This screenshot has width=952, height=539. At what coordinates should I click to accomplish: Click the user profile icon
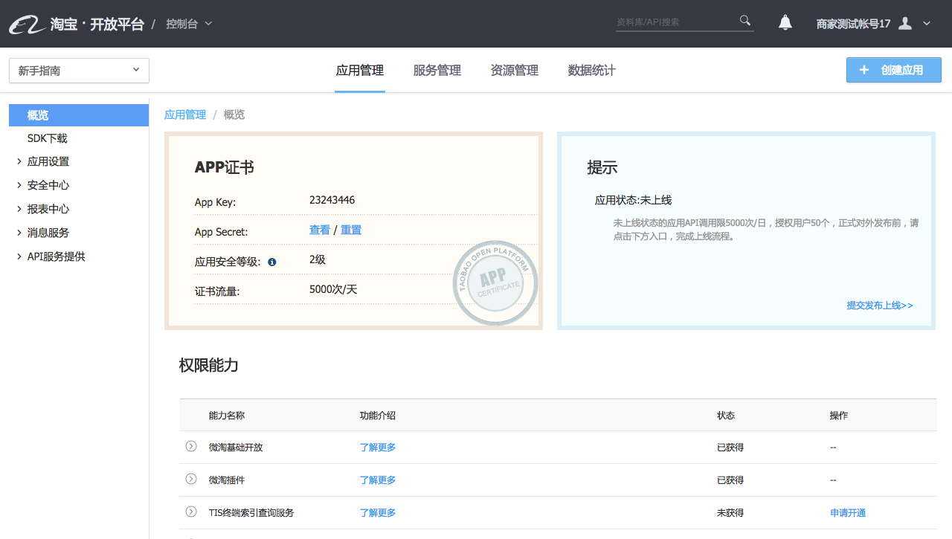904,23
